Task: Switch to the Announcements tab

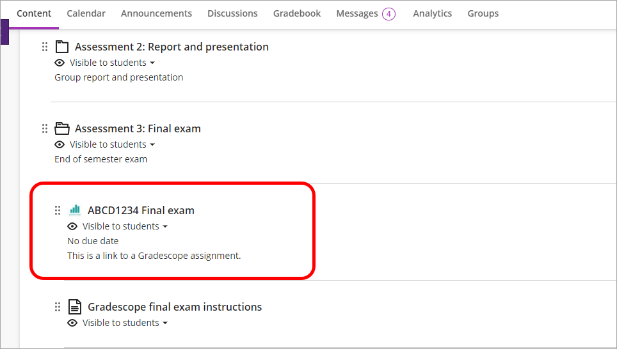Action: point(156,13)
